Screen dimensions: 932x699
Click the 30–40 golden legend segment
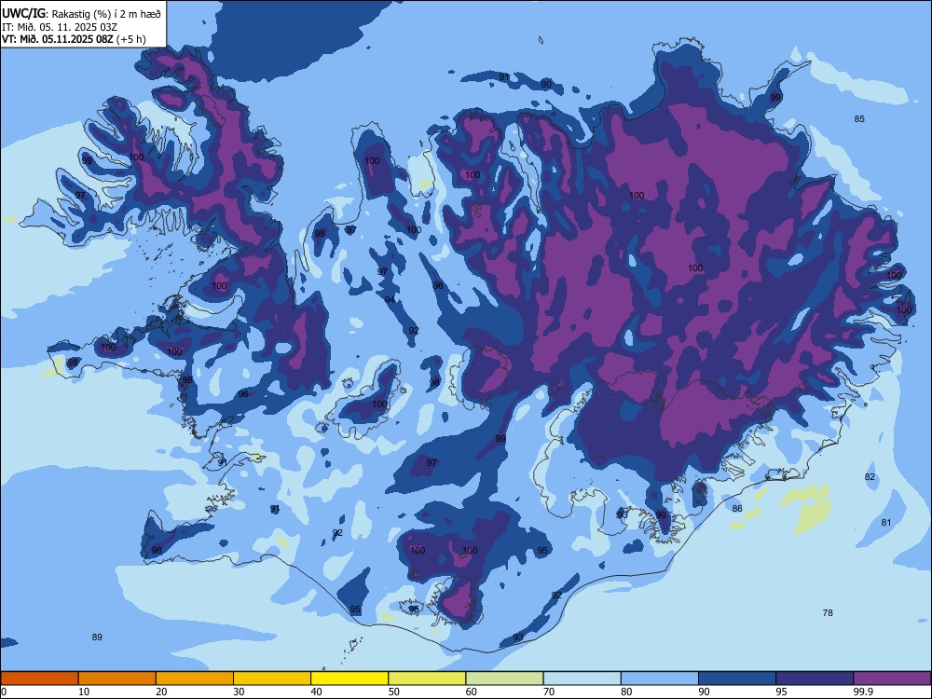tap(272, 678)
